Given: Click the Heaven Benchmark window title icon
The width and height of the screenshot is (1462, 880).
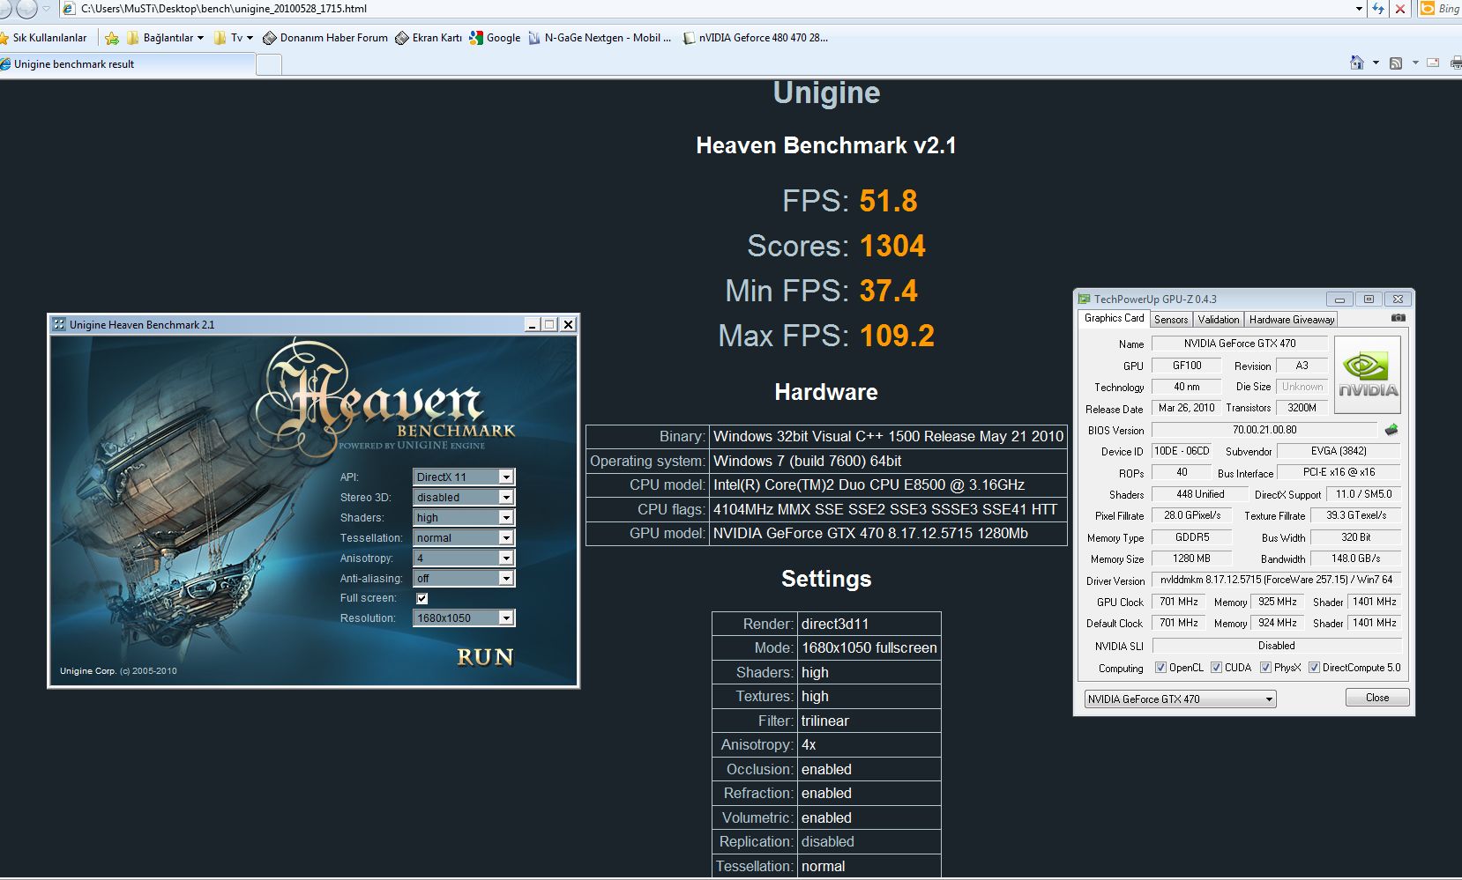Looking at the screenshot, I should (x=59, y=324).
